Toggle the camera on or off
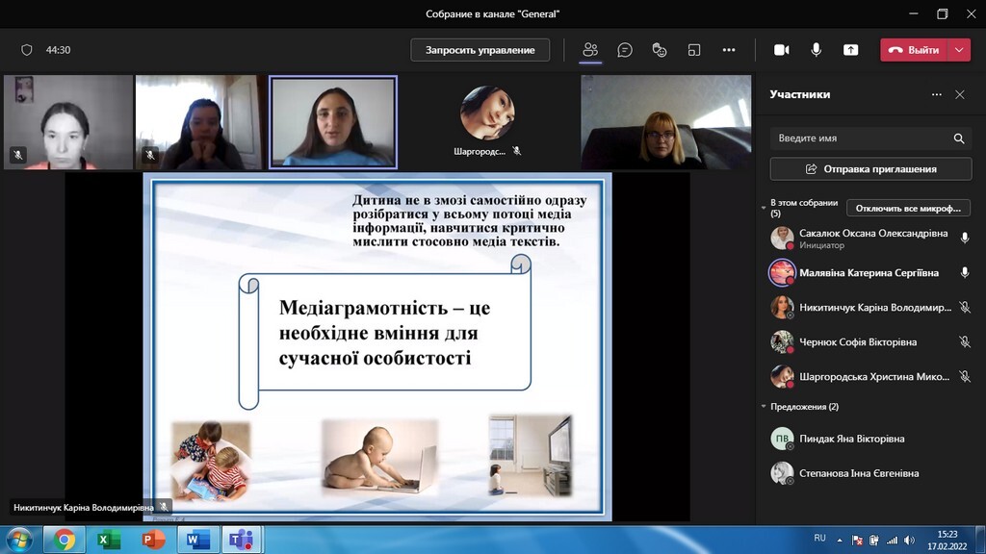The height and width of the screenshot is (554, 986). pyautogui.click(x=782, y=50)
